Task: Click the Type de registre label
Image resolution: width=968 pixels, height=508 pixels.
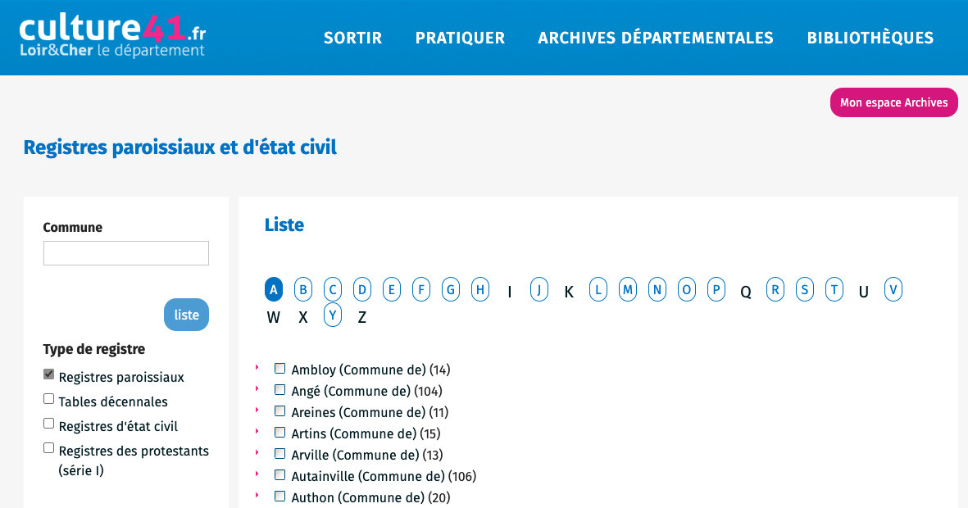Action: pos(93,349)
